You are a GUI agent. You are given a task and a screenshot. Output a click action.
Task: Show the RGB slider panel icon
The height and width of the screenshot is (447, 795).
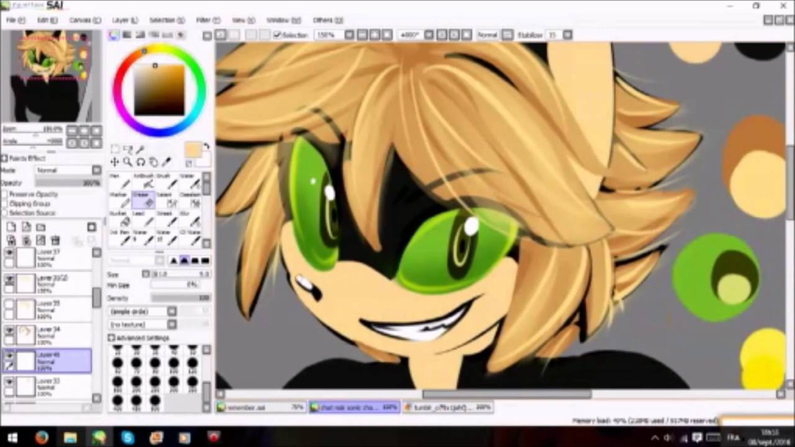pos(127,35)
